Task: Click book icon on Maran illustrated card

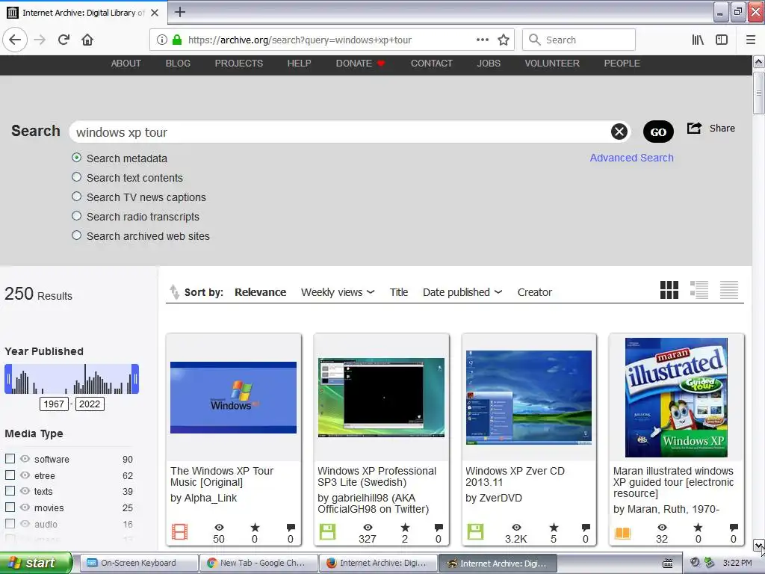Action: (622, 533)
